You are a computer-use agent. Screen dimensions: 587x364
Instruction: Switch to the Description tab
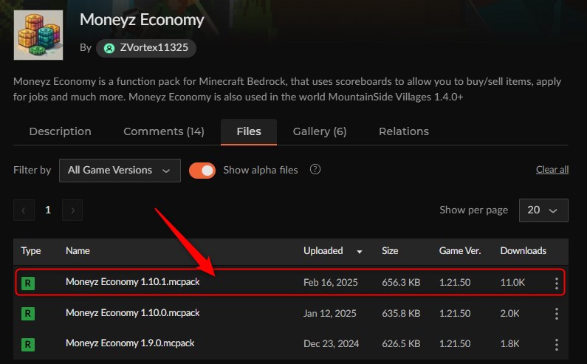[61, 131]
